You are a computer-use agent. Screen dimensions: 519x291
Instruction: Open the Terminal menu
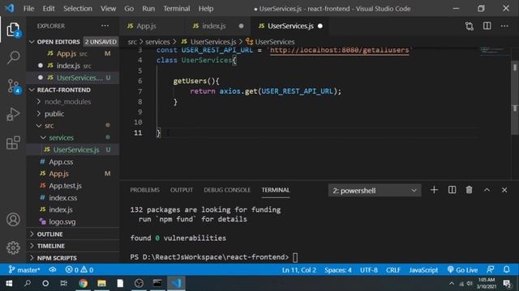click(x=177, y=9)
